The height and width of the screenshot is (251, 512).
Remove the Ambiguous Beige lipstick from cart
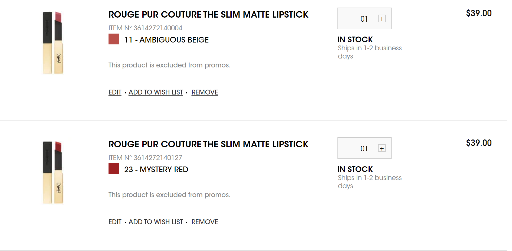click(205, 92)
